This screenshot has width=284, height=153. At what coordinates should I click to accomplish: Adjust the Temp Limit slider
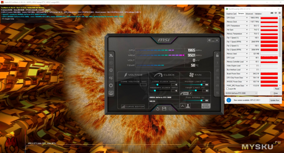coord(193,91)
